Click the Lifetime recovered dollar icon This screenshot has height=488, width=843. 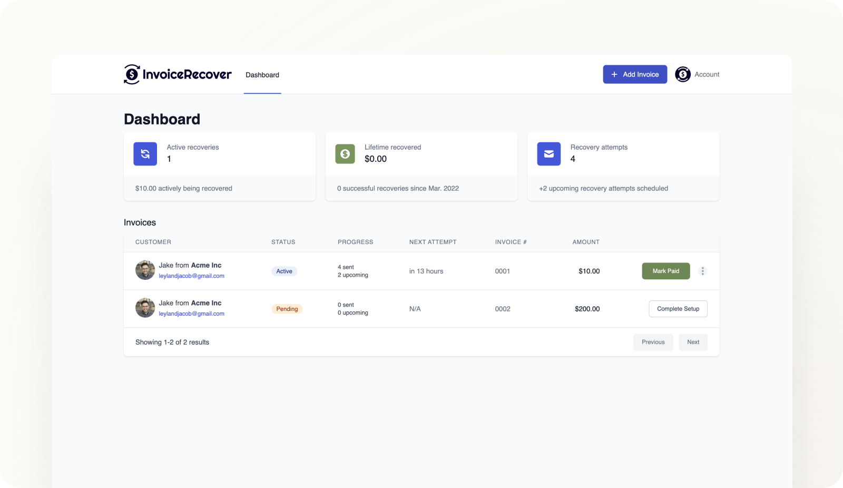coord(345,154)
